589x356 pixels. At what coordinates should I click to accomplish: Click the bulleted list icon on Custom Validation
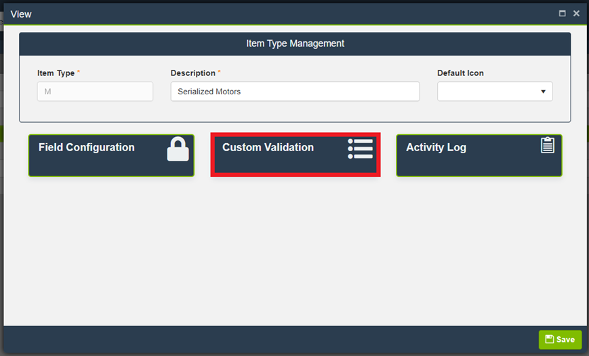[360, 149]
